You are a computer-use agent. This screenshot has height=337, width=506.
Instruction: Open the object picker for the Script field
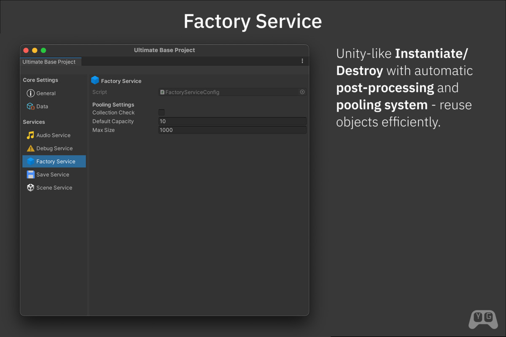(302, 92)
